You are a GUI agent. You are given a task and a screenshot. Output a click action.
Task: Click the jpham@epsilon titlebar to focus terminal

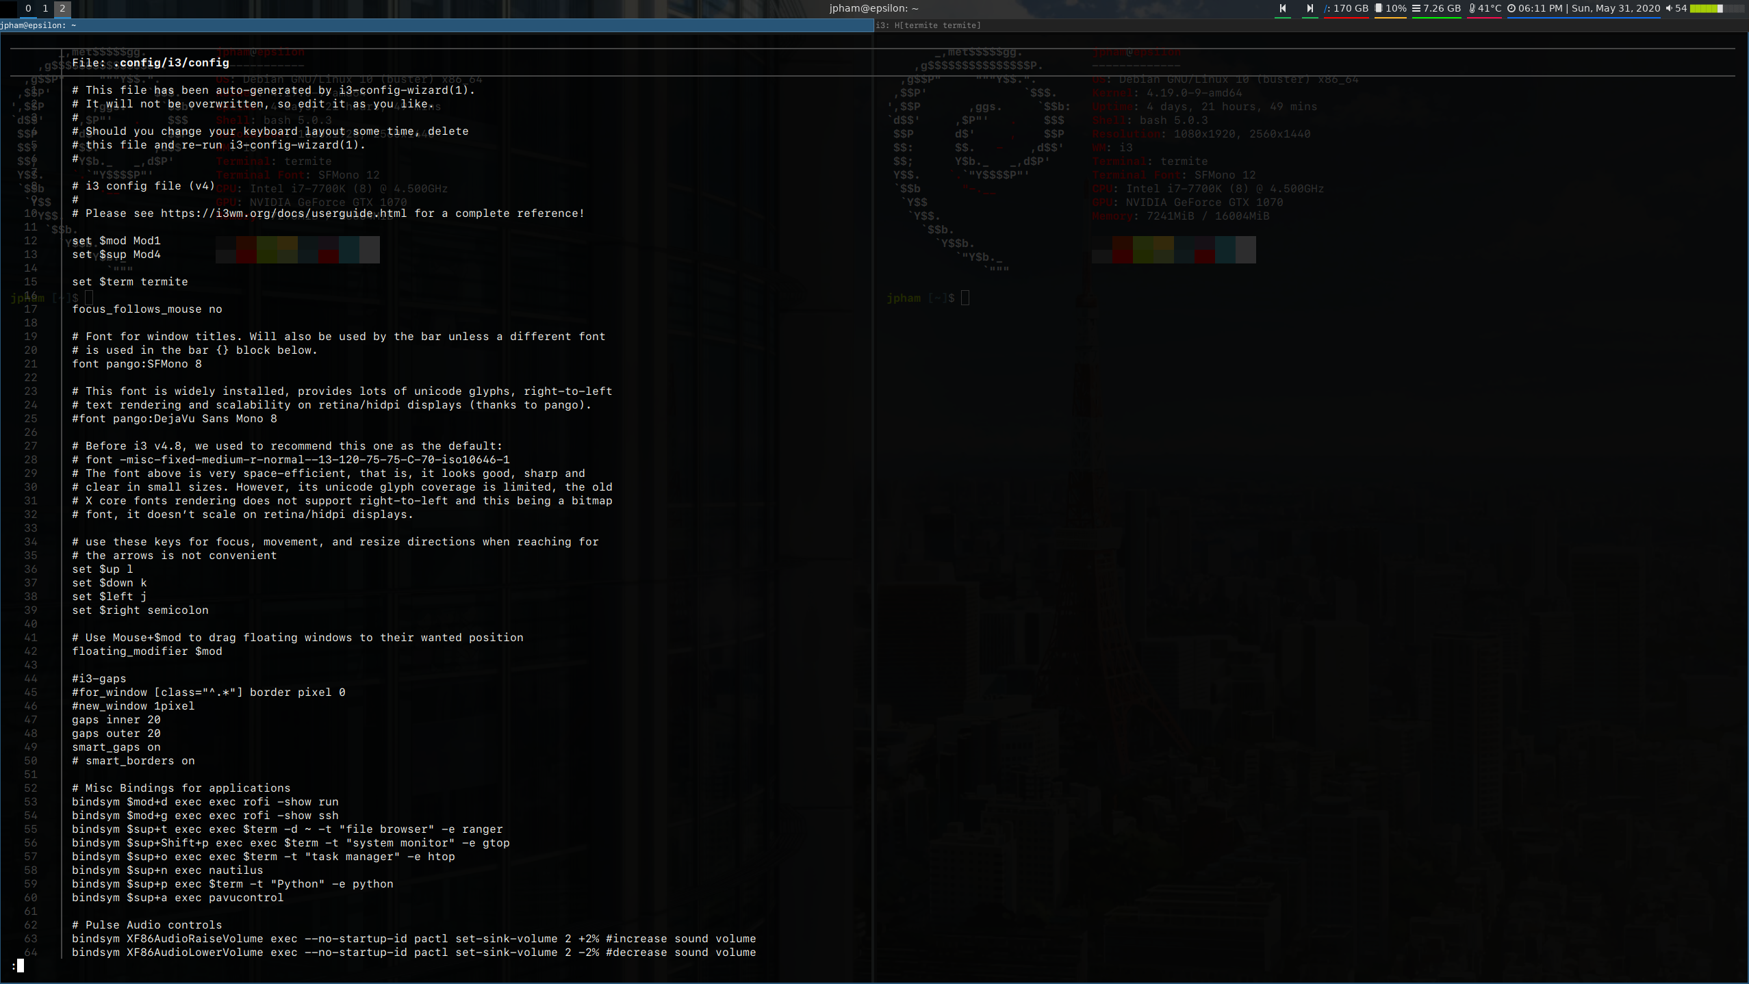click(x=38, y=25)
